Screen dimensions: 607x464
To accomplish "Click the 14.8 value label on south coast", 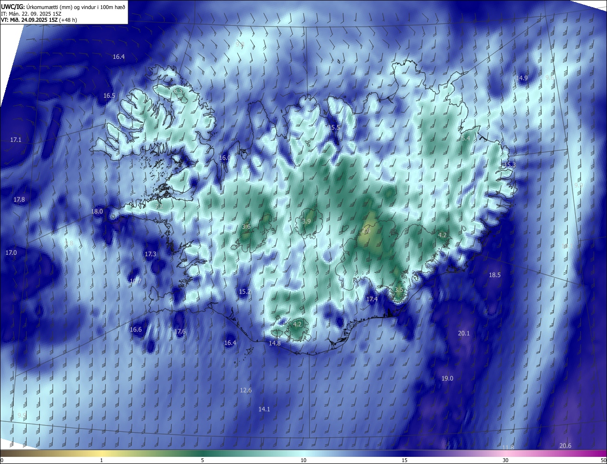I will click(275, 343).
